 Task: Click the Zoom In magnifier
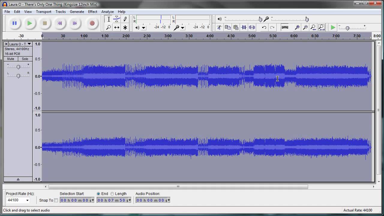tap(297, 28)
